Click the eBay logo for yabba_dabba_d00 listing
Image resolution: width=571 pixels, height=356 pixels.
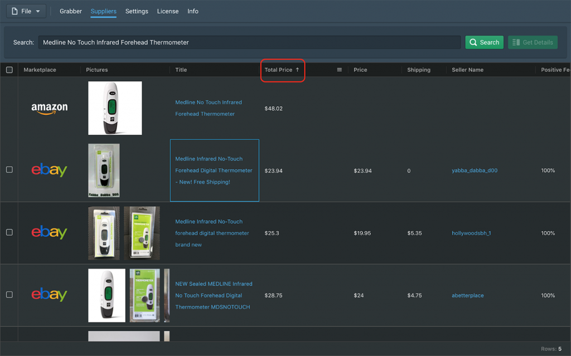point(49,170)
